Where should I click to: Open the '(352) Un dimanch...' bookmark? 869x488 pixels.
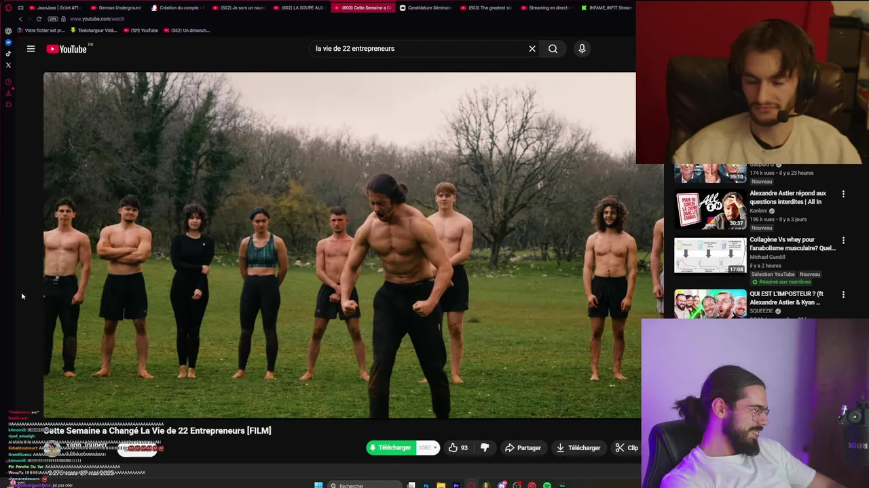187,30
